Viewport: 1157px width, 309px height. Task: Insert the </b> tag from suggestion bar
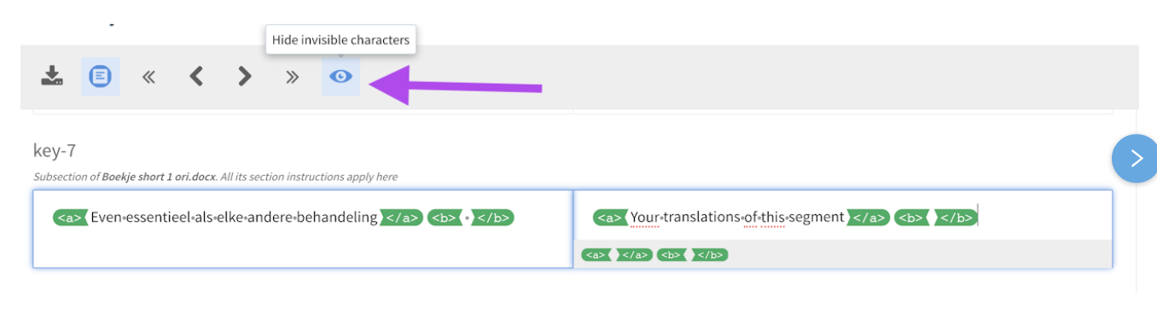pyautogui.click(x=710, y=254)
